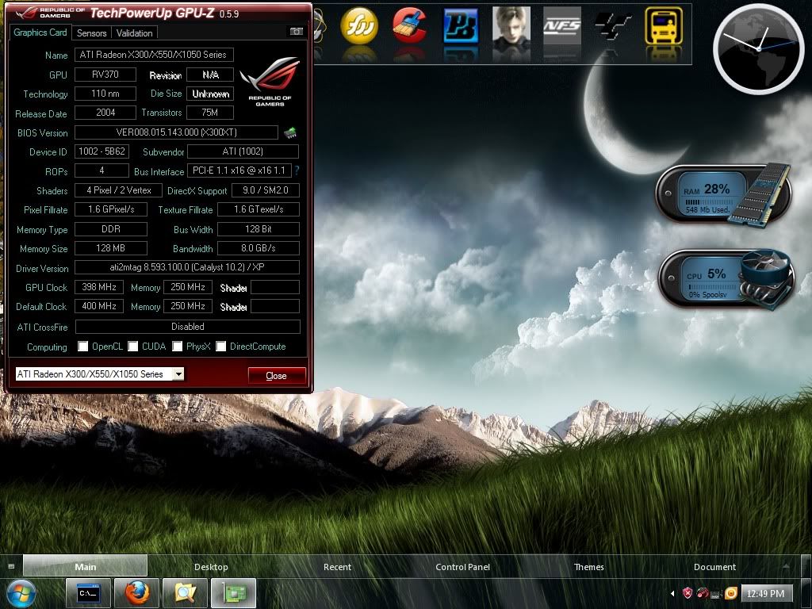Launch the yellow bus dock icon
The width and height of the screenshot is (812, 609).
coord(664,25)
